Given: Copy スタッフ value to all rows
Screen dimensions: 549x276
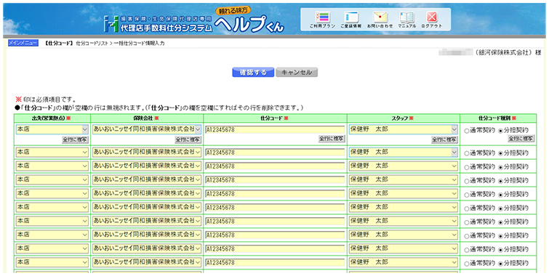Looking at the screenshot, I should (x=445, y=139).
